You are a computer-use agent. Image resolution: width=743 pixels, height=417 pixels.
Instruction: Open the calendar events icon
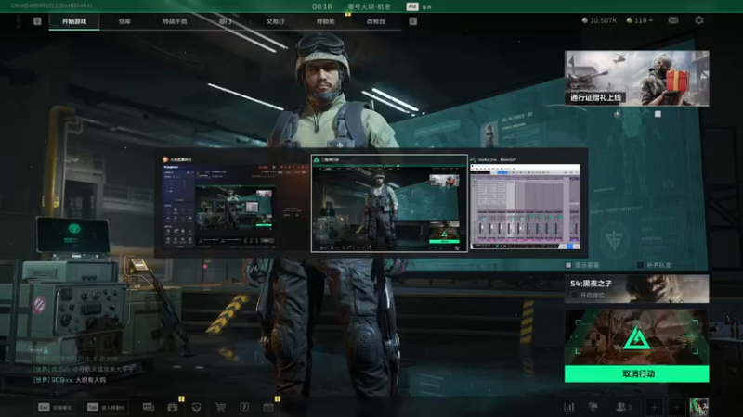268,407
